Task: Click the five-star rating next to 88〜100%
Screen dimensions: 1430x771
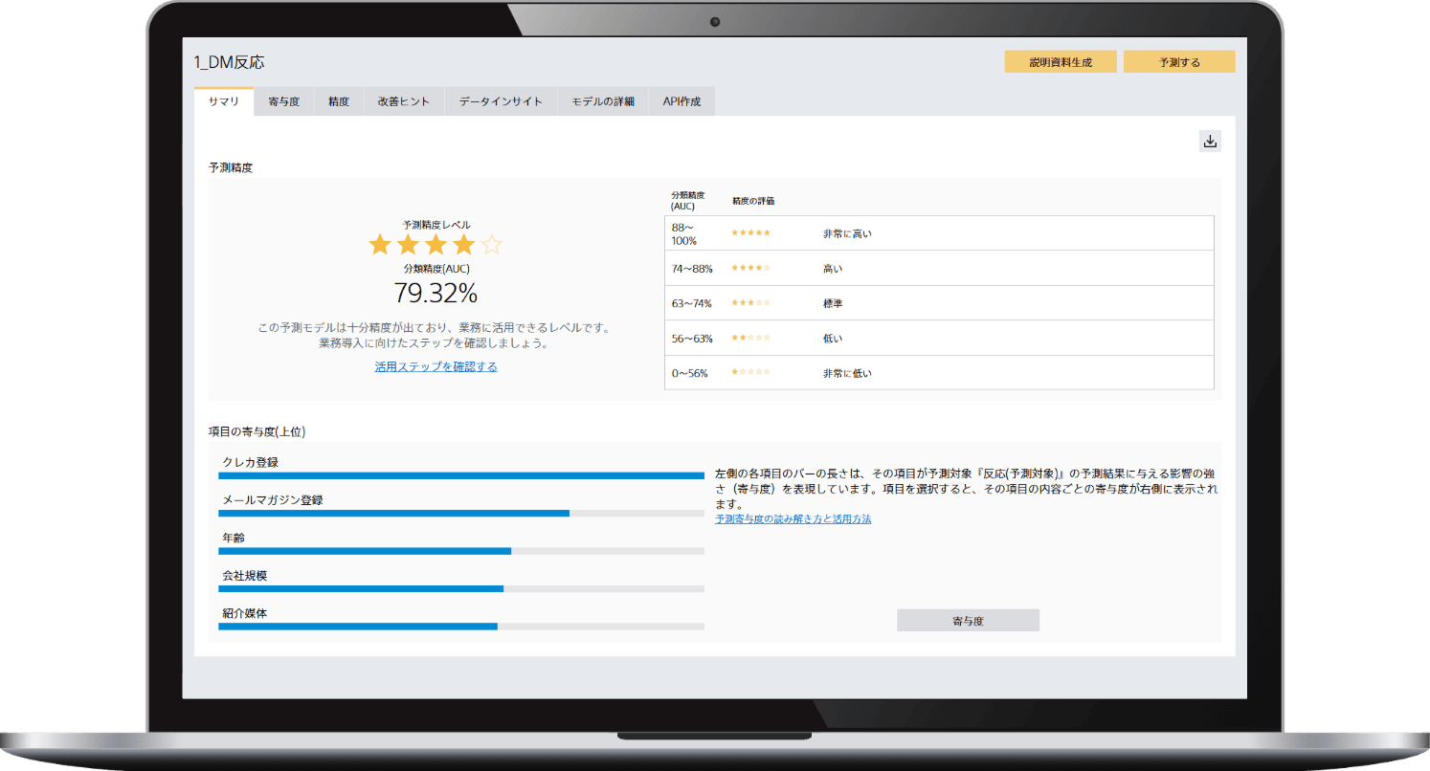Action: point(750,231)
